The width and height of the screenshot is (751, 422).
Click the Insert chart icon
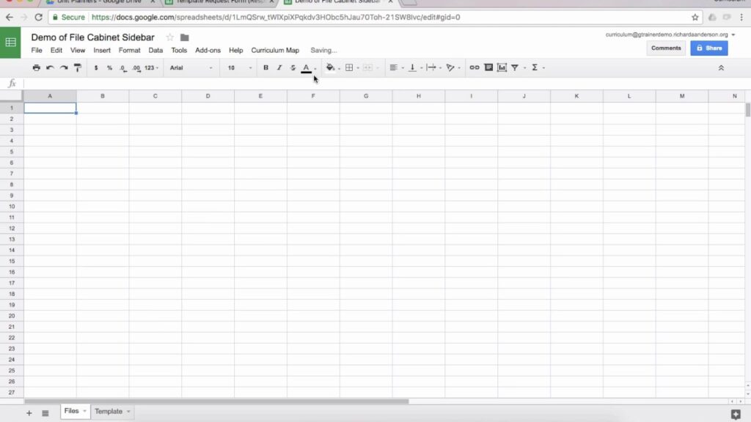[502, 67]
